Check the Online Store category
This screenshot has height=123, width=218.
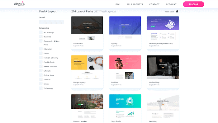coord(41,75)
